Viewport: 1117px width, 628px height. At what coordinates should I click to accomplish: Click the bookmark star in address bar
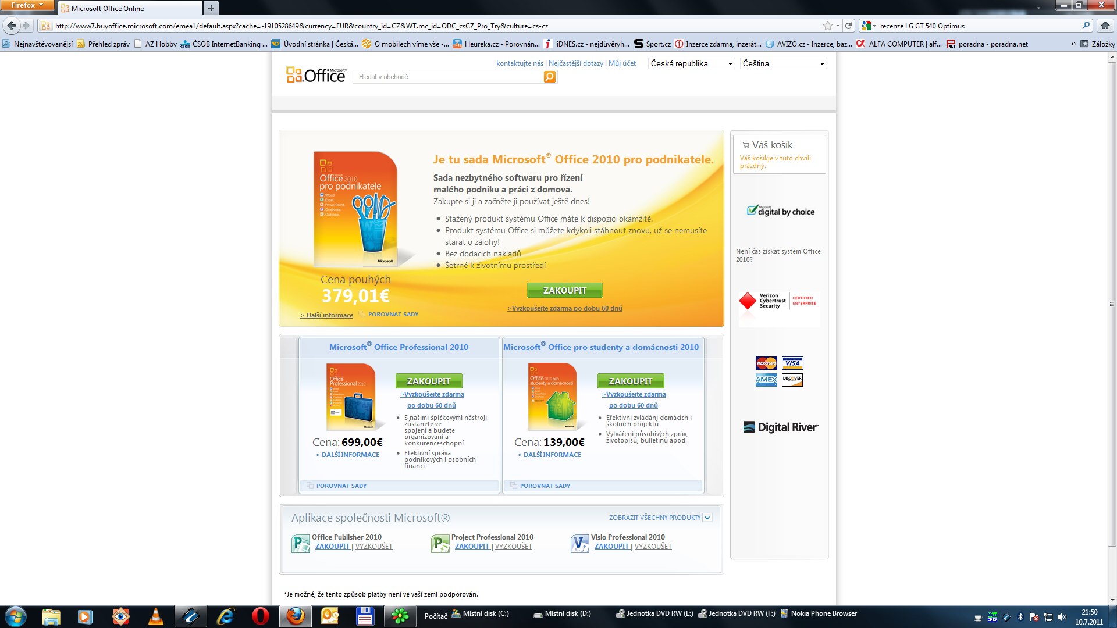[827, 26]
